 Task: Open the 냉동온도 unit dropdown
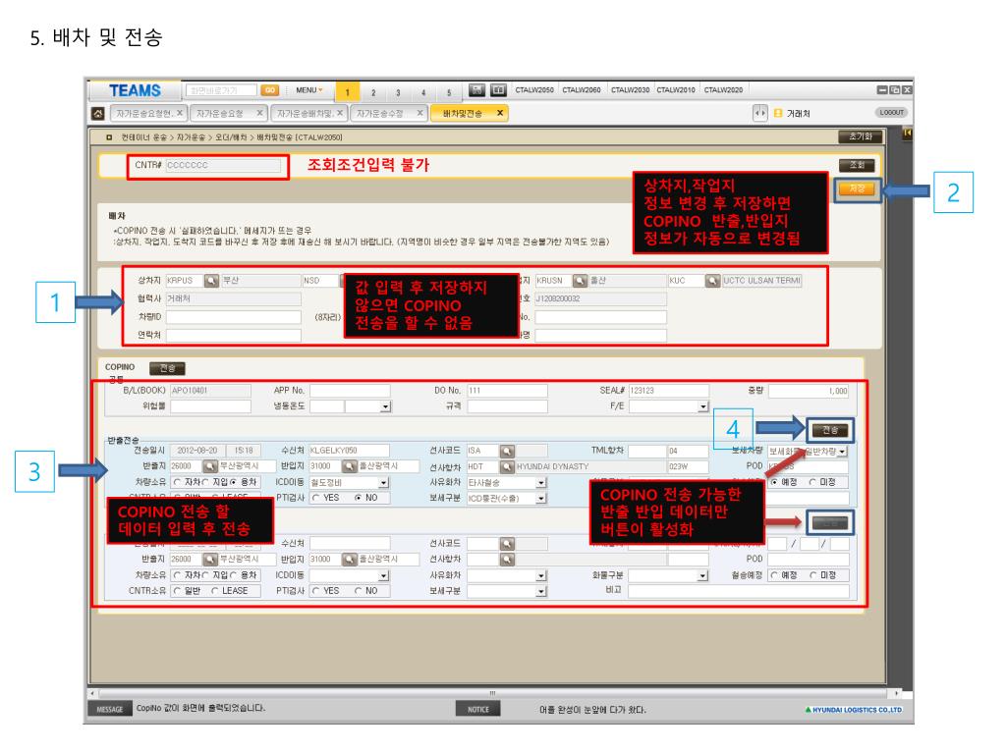click(x=385, y=406)
